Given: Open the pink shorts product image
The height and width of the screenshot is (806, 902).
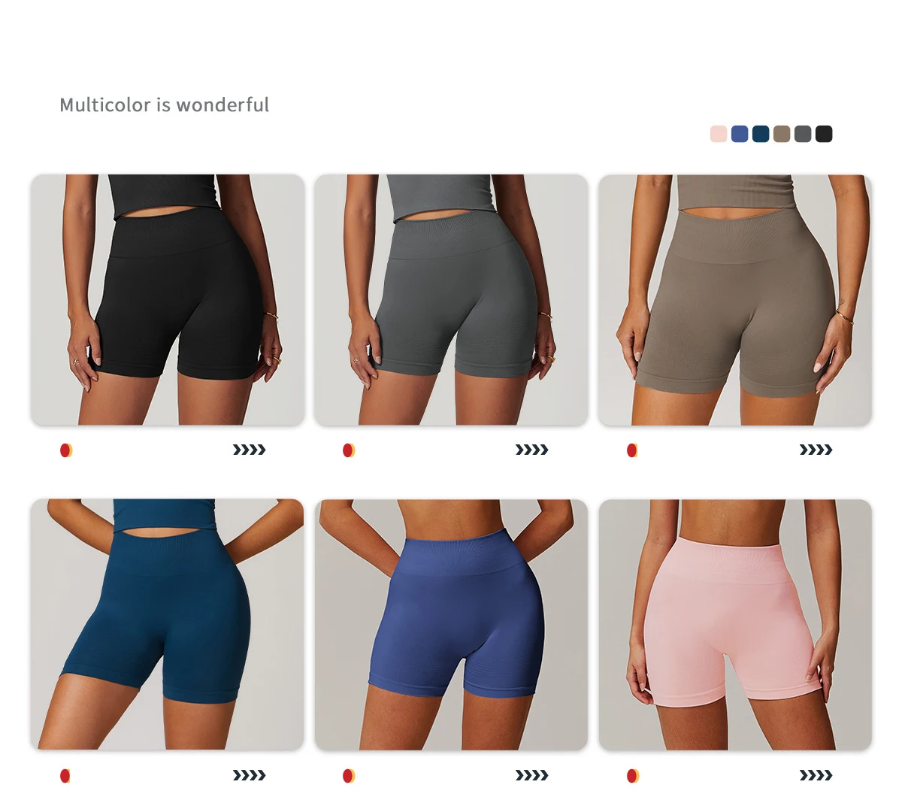Looking at the screenshot, I should [x=735, y=624].
